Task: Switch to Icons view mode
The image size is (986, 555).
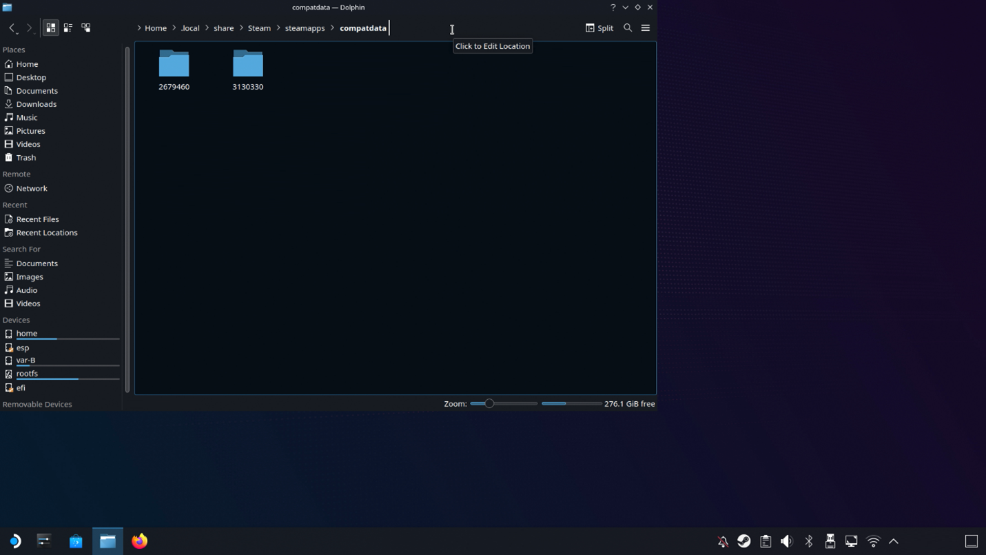Action: click(50, 28)
